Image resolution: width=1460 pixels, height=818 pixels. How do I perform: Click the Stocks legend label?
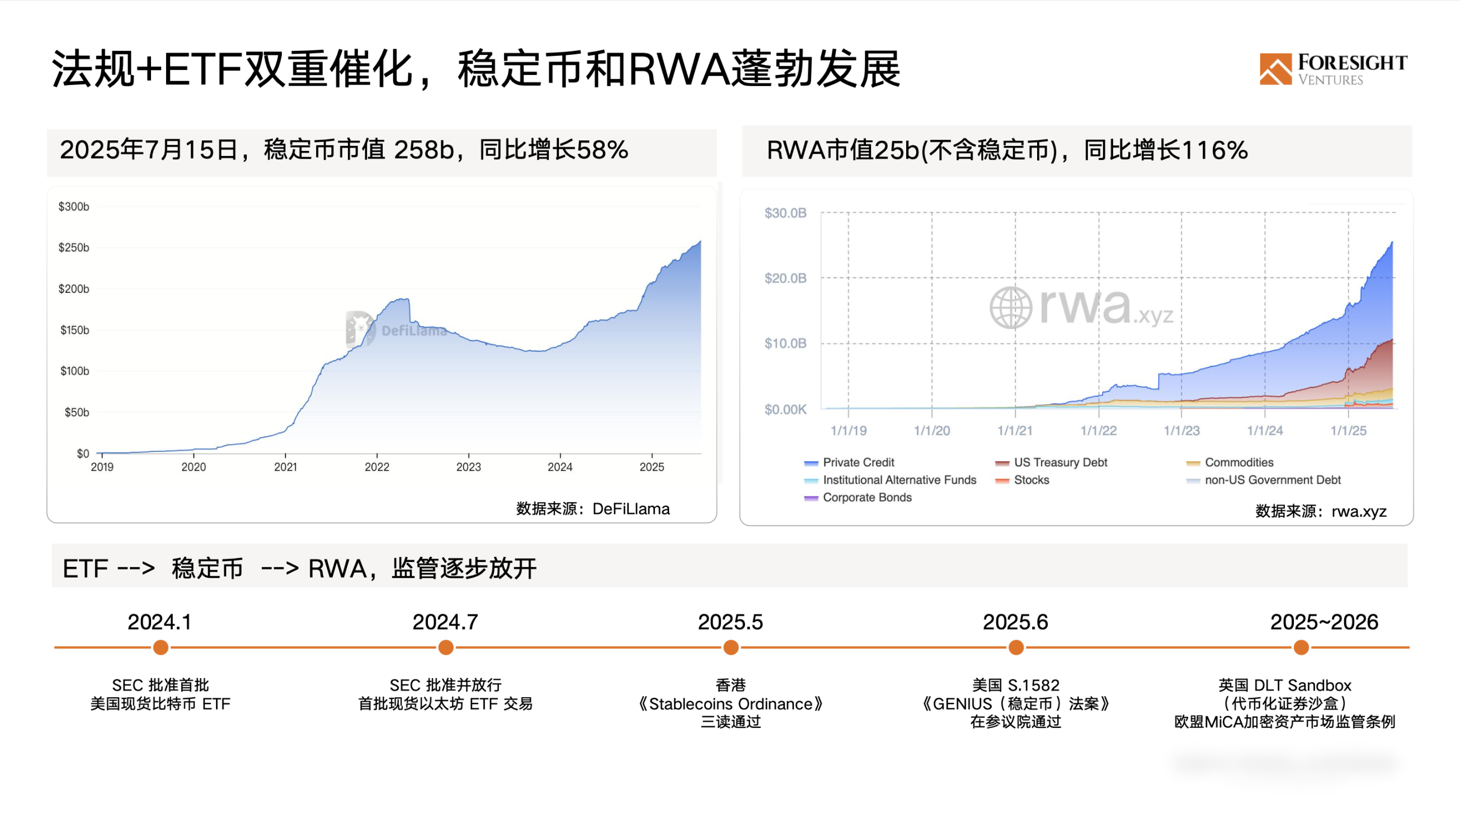pyautogui.click(x=1032, y=480)
